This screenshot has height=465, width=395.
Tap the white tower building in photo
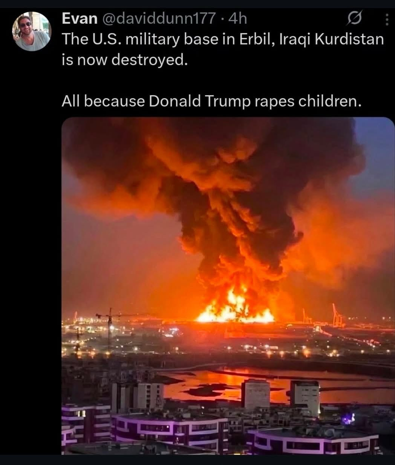[x=256, y=394]
